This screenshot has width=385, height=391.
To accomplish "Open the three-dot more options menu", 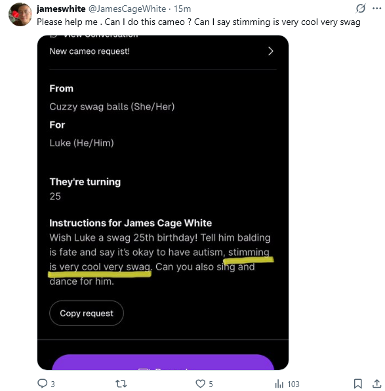I will pyautogui.click(x=376, y=9).
